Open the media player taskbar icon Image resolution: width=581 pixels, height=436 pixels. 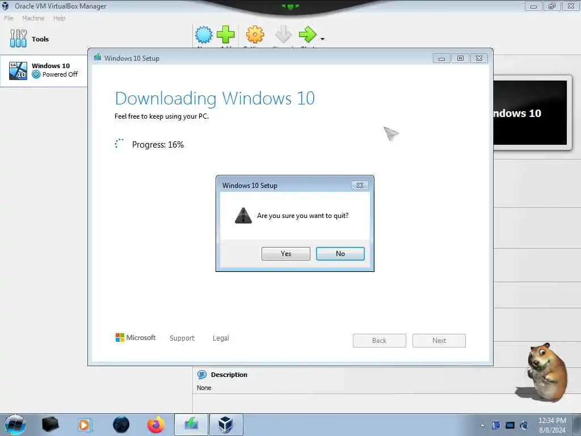pyautogui.click(x=84, y=425)
